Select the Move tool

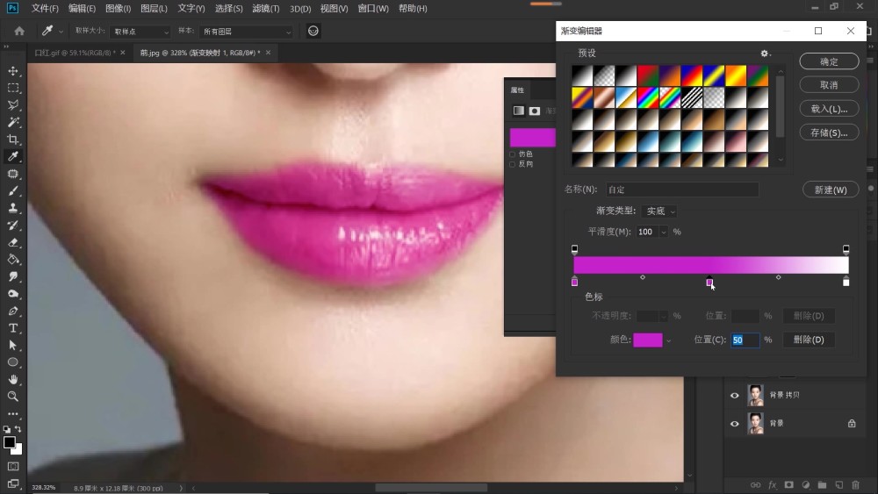(x=13, y=71)
